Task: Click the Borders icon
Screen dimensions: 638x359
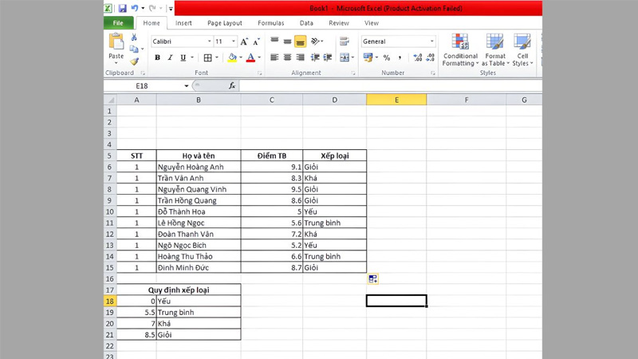Action: pos(207,57)
